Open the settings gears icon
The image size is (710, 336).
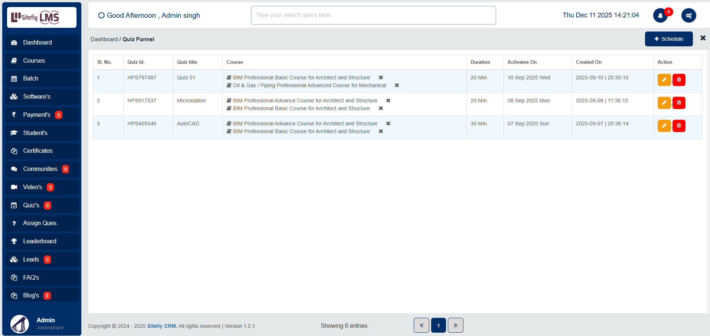tap(688, 16)
